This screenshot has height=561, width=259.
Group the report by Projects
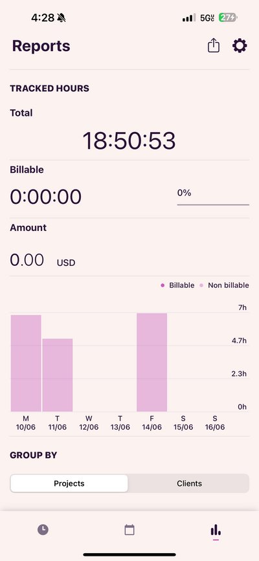pos(69,483)
